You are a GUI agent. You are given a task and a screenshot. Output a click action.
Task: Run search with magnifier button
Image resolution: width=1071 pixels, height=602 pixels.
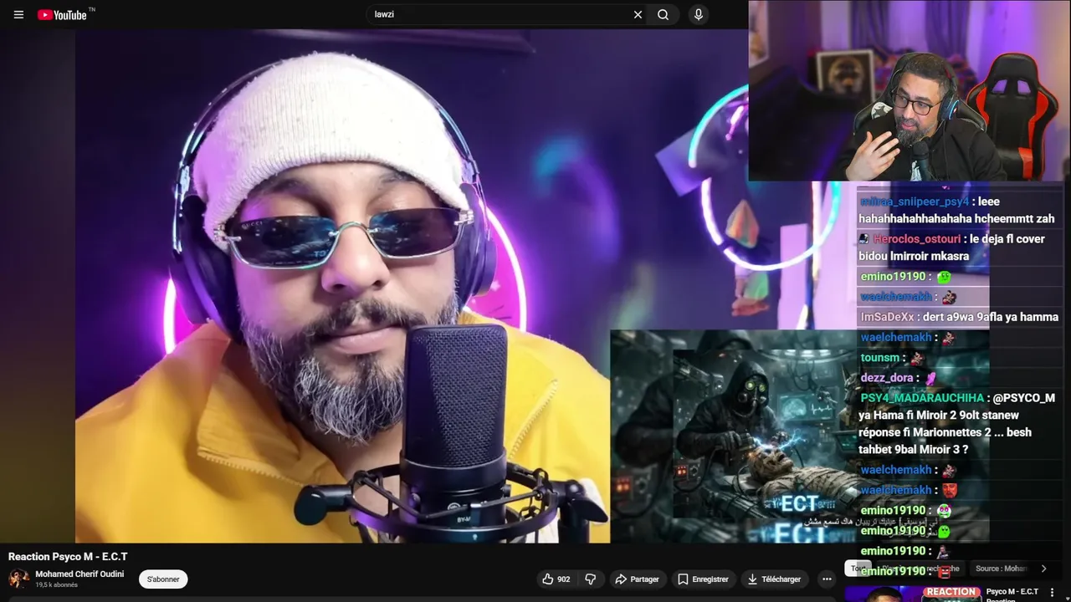click(663, 14)
